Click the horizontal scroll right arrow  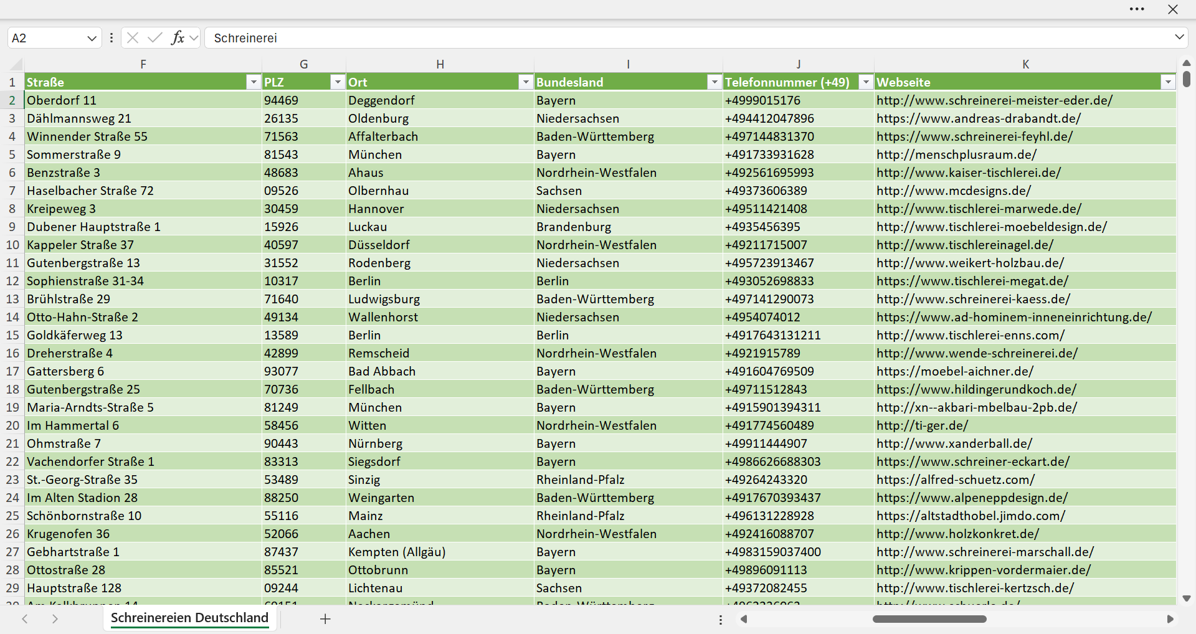pos(1170,619)
